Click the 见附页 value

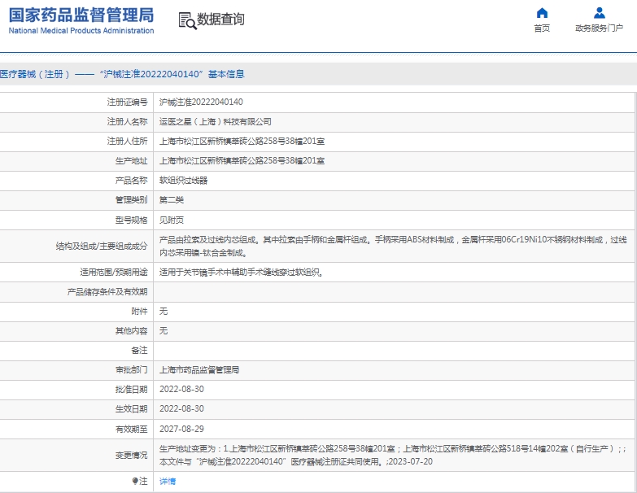pos(172,220)
